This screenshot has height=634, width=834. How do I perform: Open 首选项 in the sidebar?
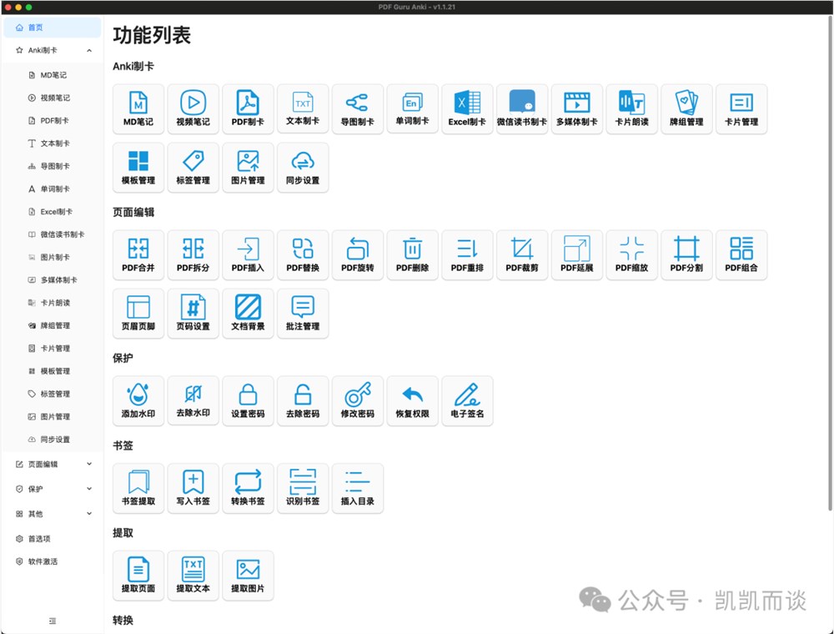click(52, 538)
